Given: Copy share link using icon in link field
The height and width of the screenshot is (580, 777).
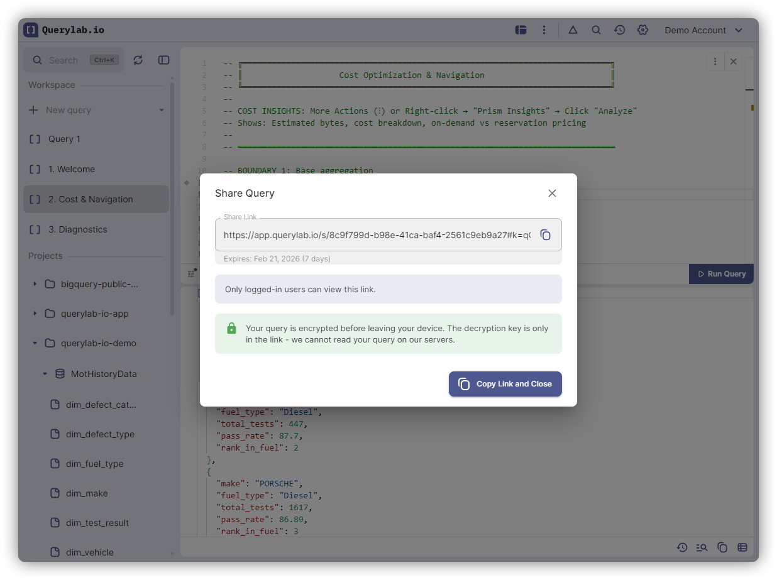Looking at the screenshot, I should click(545, 235).
